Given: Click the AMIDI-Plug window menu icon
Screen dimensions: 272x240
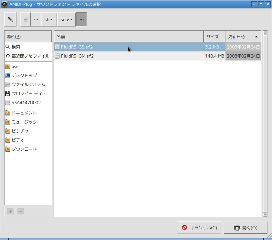Looking at the screenshot, I should (4, 4).
